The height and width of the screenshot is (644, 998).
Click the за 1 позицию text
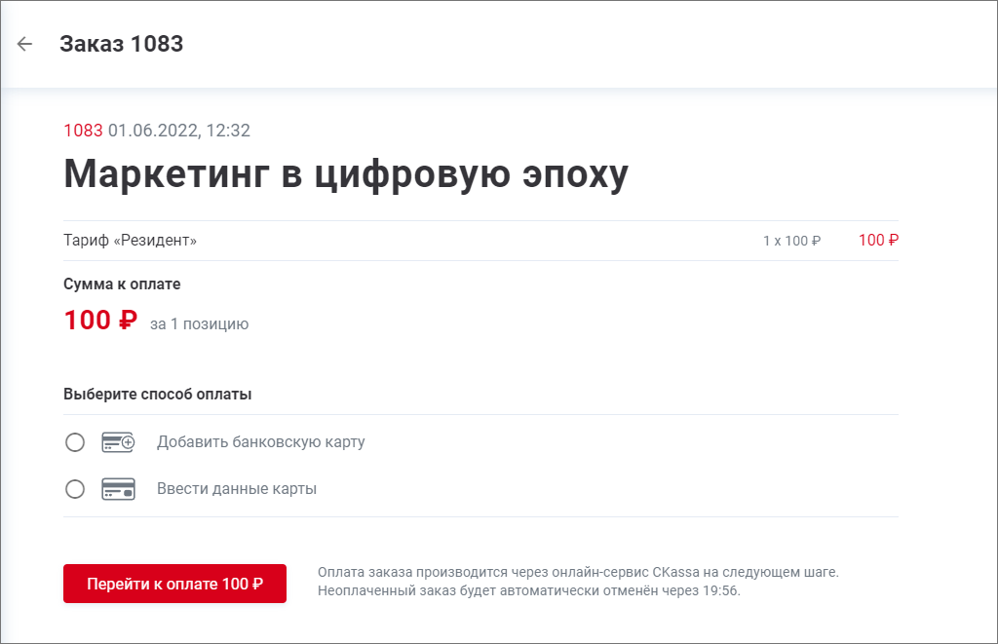click(199, 323)
